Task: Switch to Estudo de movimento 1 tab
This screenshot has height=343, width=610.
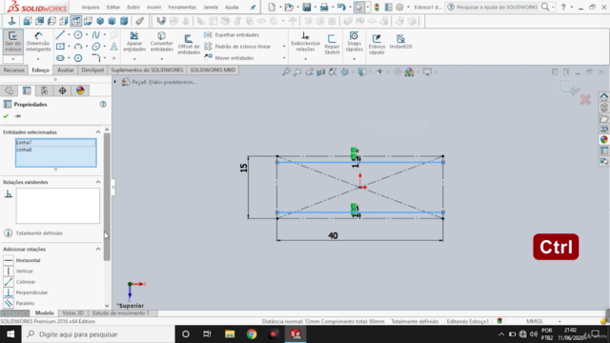Action: coord(121,313)
